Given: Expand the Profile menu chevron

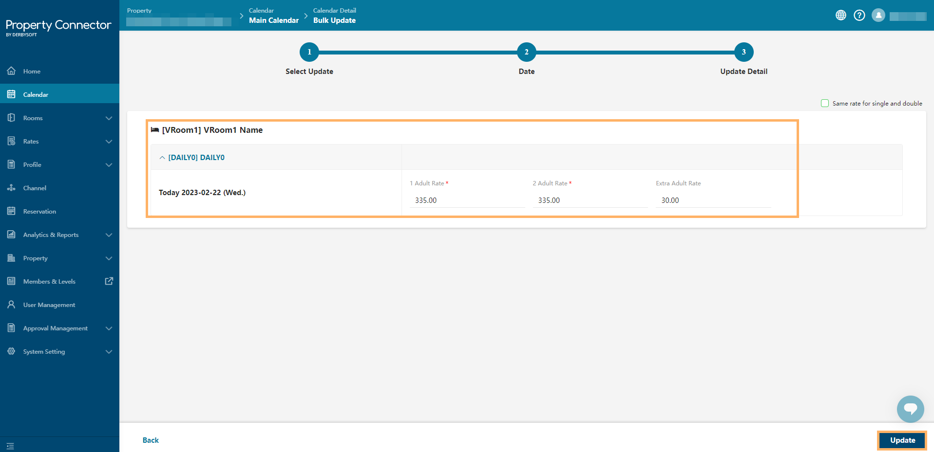Looking at the screenshot, I should pos(109,165).
